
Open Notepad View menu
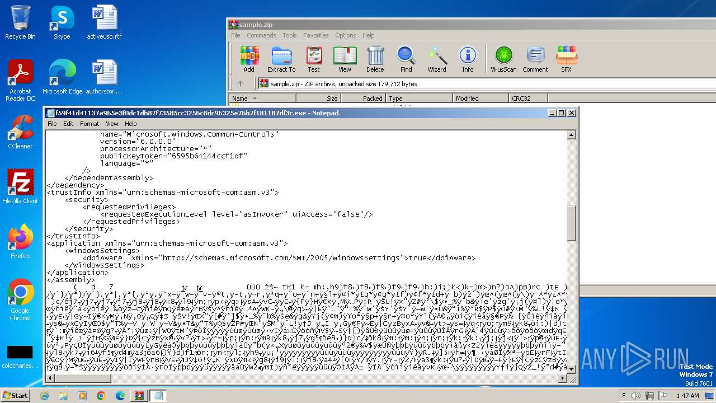112,124
